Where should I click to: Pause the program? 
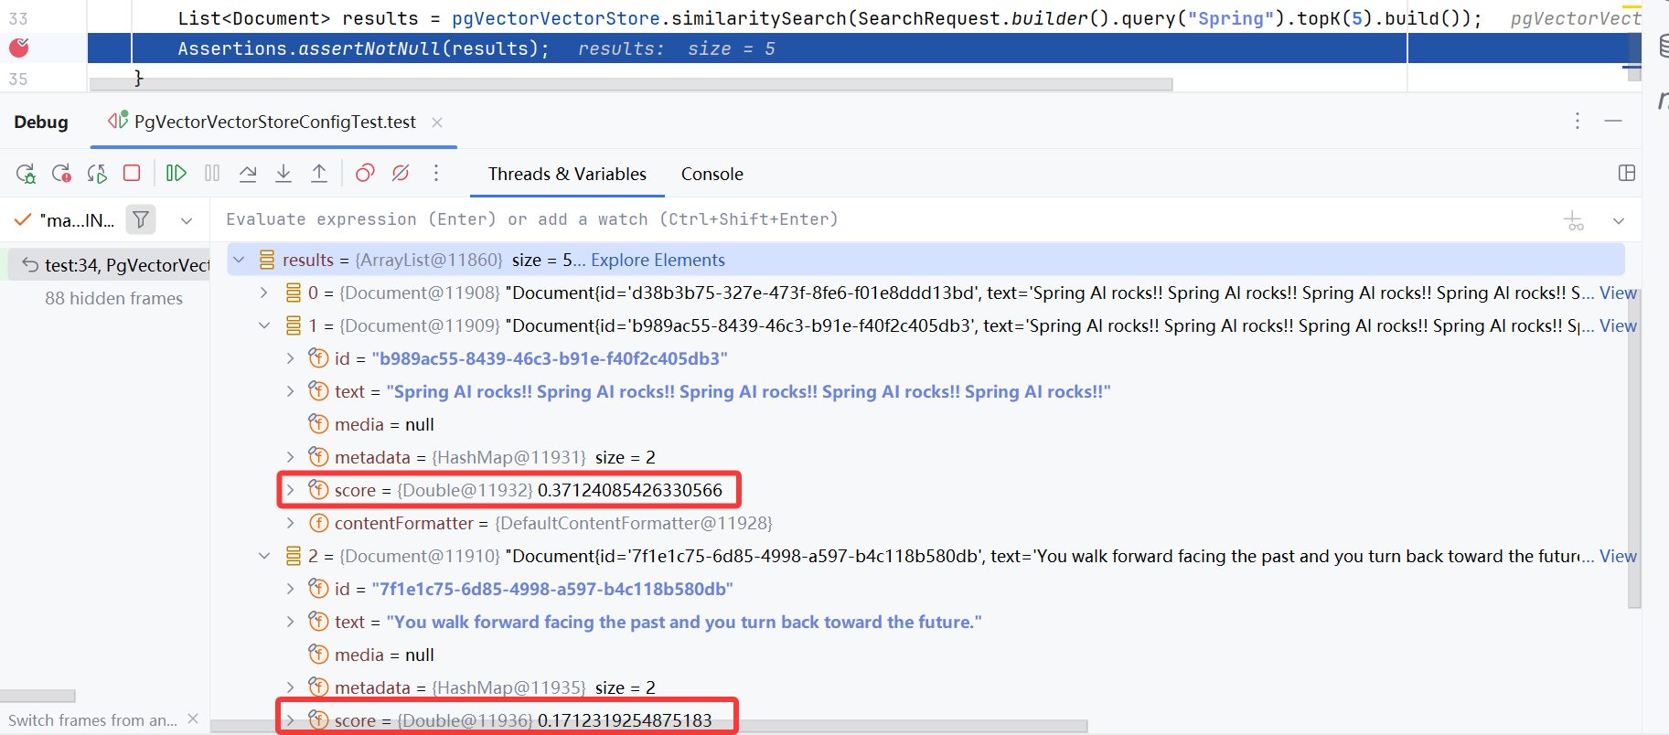212,173
